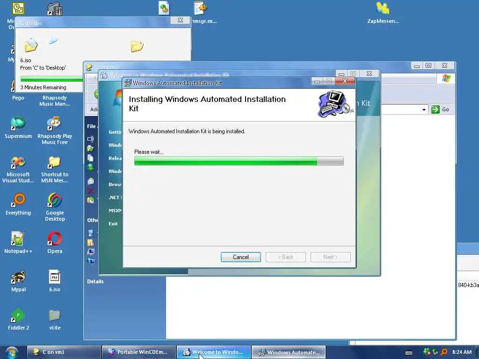The width and height of the screenshot is (479, 359).
Task: Switch to Welcome to Windows taskbar button
Action: (x=214, y=352)
